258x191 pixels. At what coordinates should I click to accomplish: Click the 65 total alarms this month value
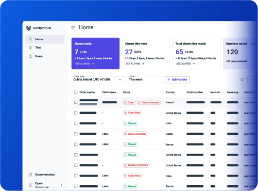tap(179, 52)
